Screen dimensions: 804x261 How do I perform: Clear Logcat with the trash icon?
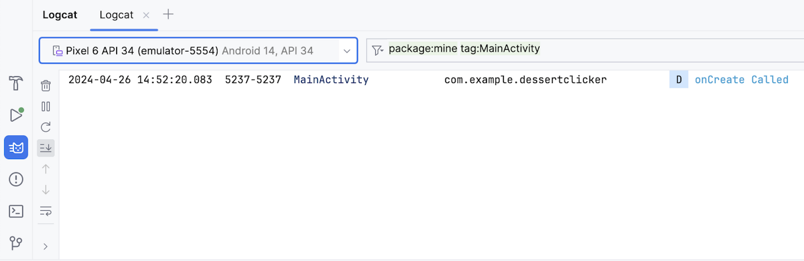click(x=46, y=86)
